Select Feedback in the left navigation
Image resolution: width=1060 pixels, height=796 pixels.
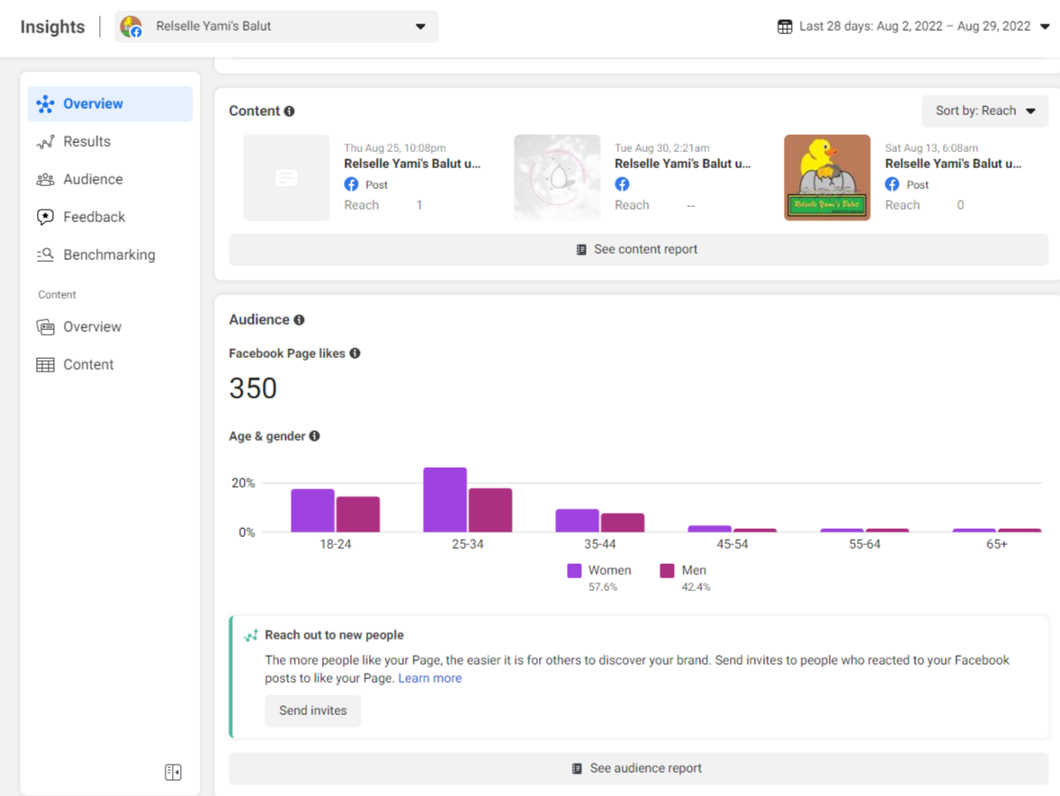pyautogui.click(x=94, y=217)
